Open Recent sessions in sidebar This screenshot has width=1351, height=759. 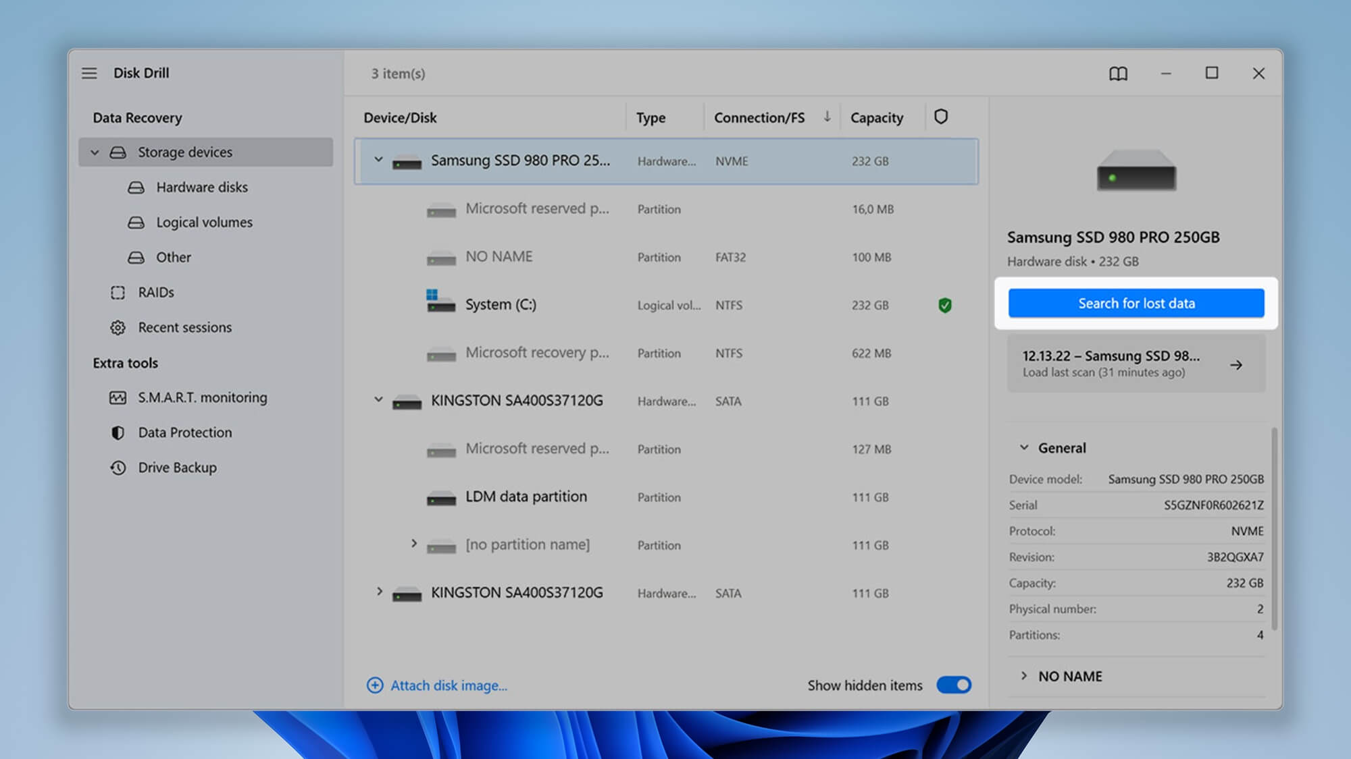184,327
